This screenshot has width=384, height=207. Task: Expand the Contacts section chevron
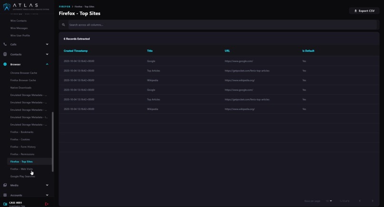[47, 54]
